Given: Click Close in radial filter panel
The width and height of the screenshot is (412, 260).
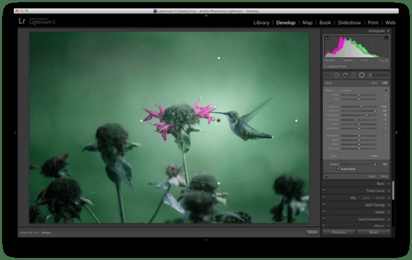Looking at the screenshot, I should pyautogui.click(x=384, y=176).
